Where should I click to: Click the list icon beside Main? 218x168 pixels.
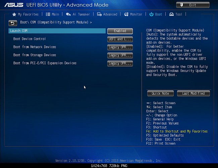[x=48, y=14]
